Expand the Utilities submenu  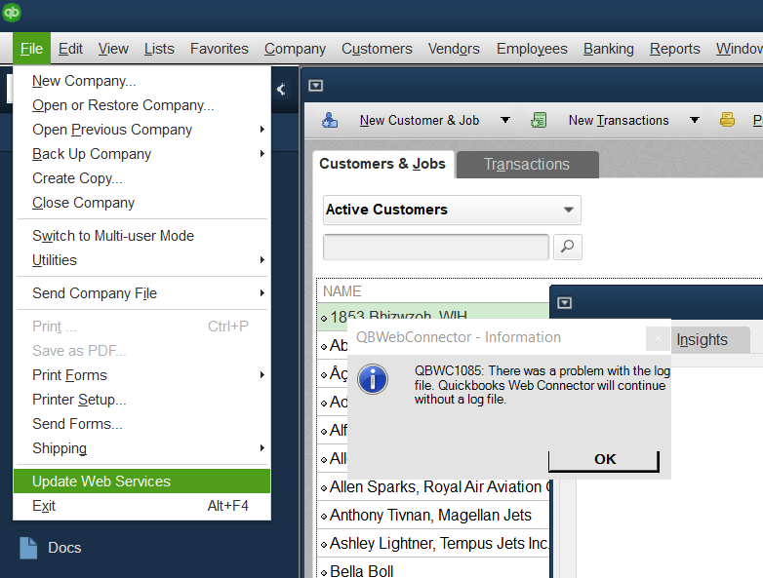click(261, 260)
